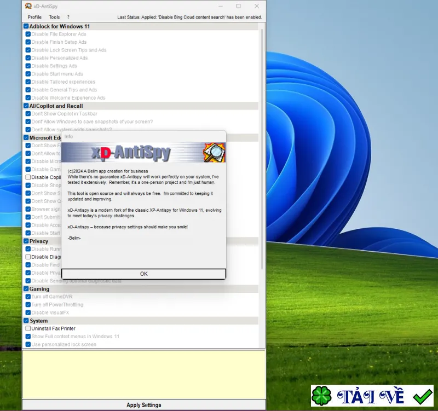This screenshot has height=411, width=438.
Task: Click the green checkmark on Tải Về banner
Action: pyautogui.click(x=423, y=396)
